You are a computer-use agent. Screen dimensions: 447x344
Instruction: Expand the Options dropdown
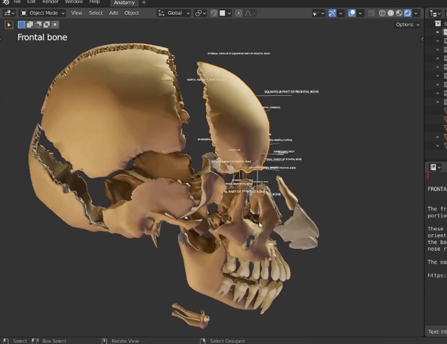407,25
